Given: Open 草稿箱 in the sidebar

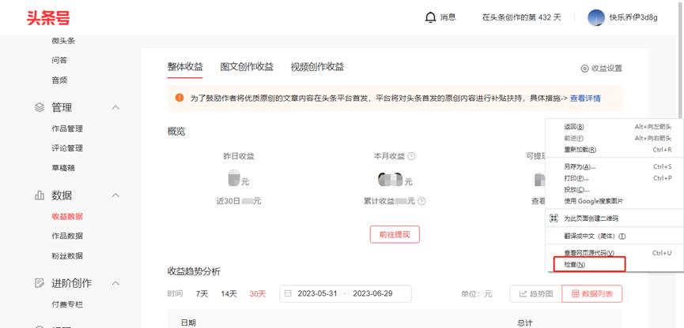Looking at the screenshot, I should [63, 168].
